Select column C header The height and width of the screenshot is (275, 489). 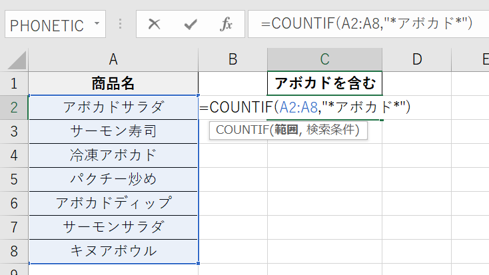click(324, 59)
